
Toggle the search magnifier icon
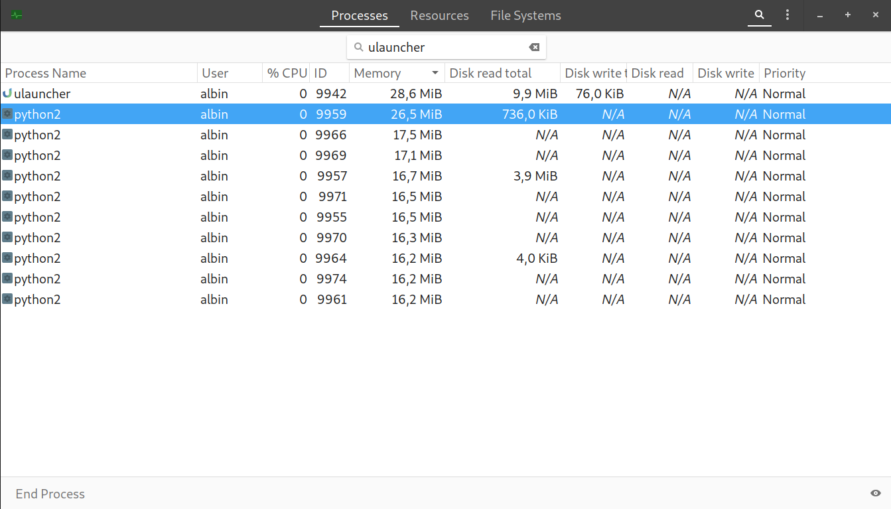coord(759,15)
